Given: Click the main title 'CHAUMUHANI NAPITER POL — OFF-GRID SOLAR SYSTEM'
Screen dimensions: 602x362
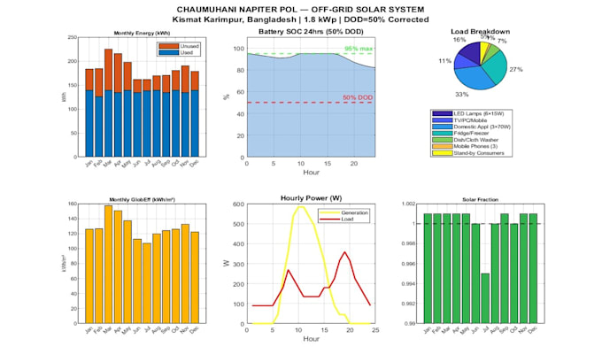Looking at the screenshot, I should pyautogui.click(x=301, y=10).
